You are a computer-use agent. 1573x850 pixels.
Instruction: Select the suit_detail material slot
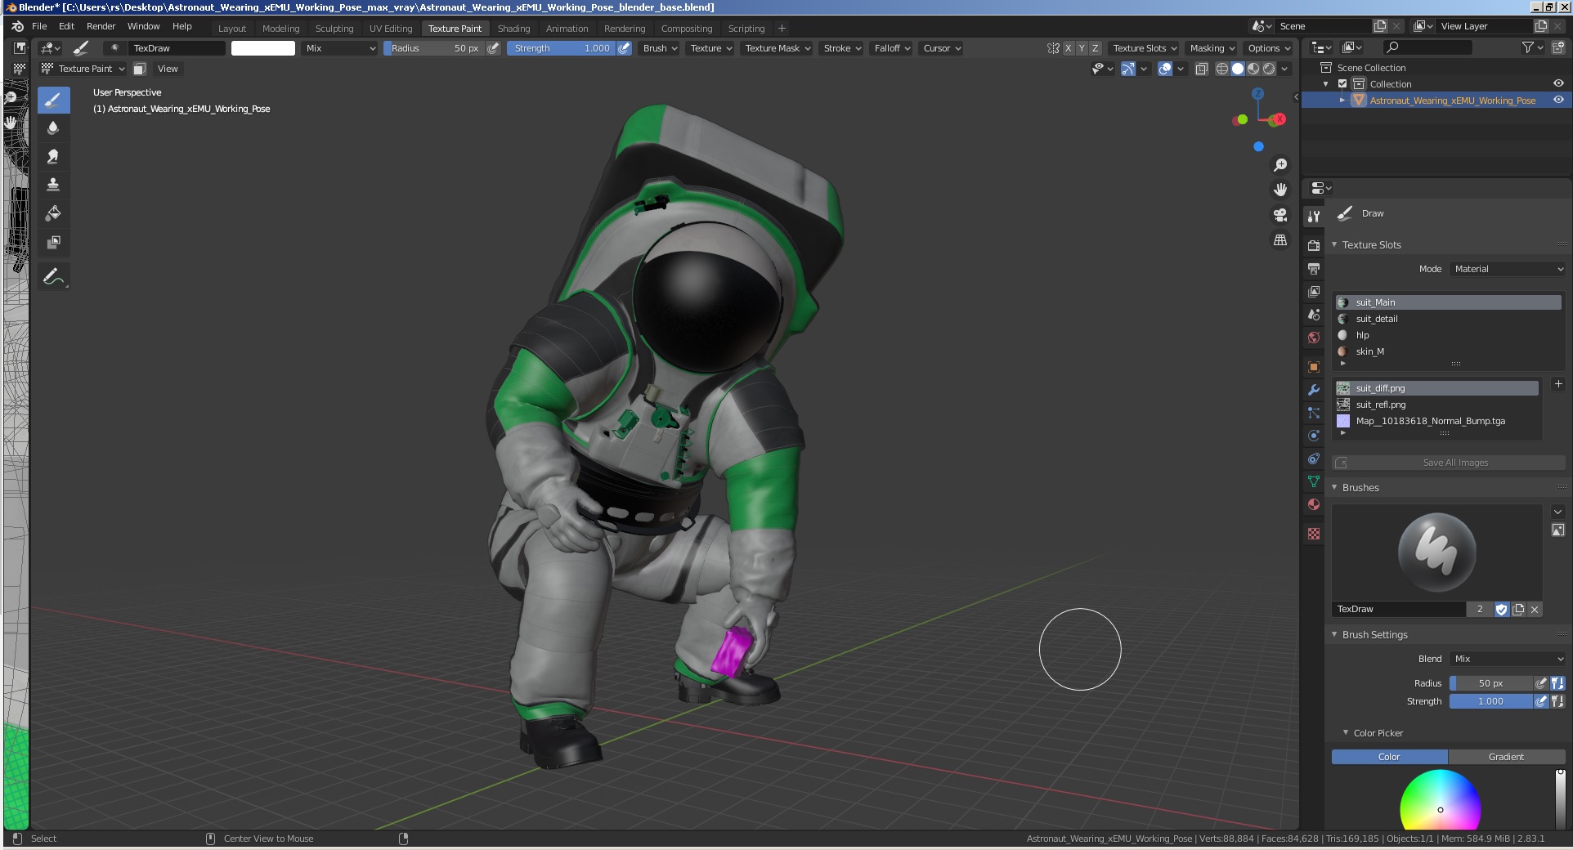pyautogui.click(x=1449, y=319)
